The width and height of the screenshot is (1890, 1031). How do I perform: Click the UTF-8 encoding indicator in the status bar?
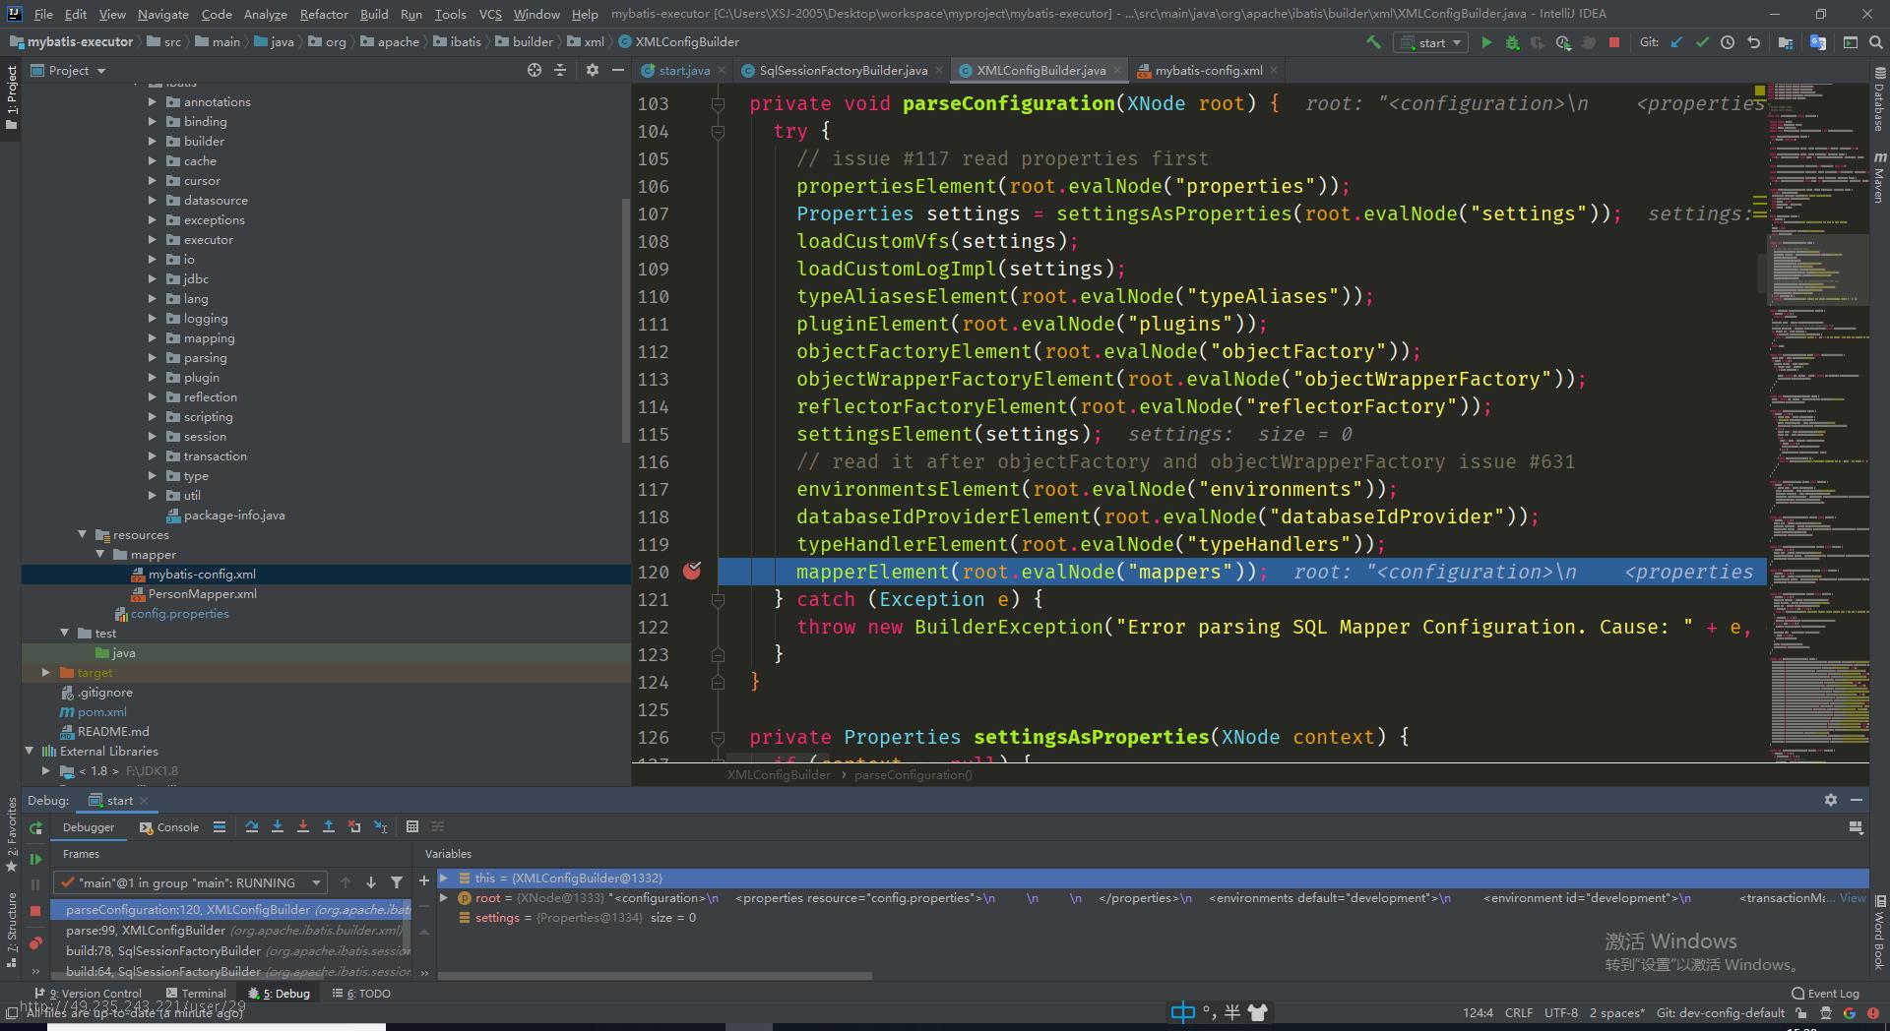(1560, 1012)
